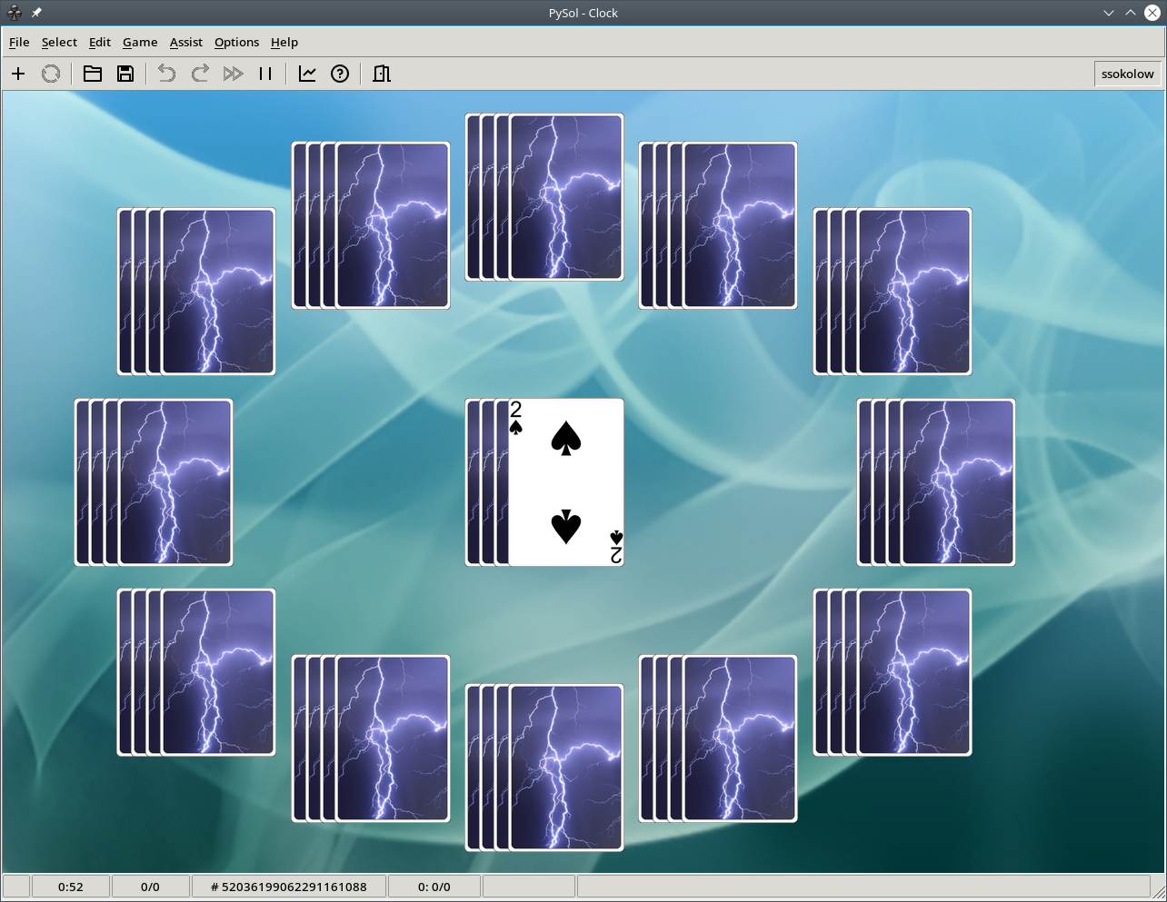Screen dimensions: 1167x902
Task: Click the Quit door icon
Action: tap(382, 74)
